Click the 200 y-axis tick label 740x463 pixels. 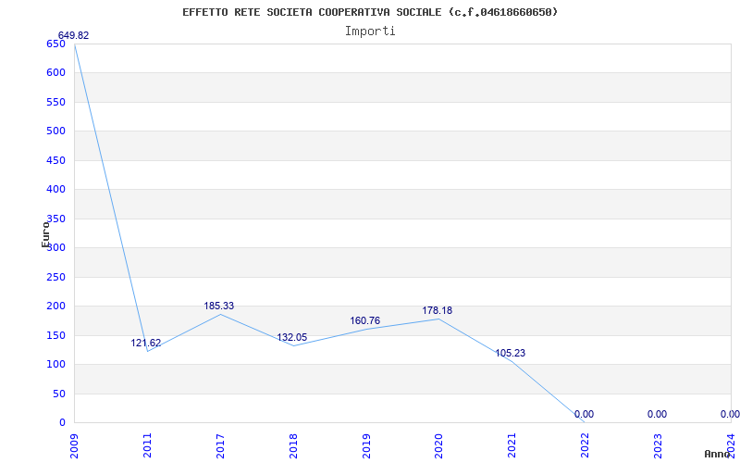pos(55,307)
